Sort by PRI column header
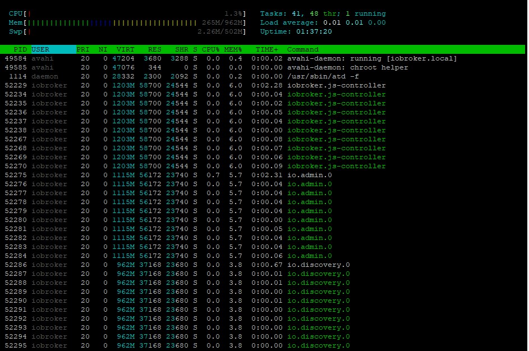529x351 pixels. point(83,49)
